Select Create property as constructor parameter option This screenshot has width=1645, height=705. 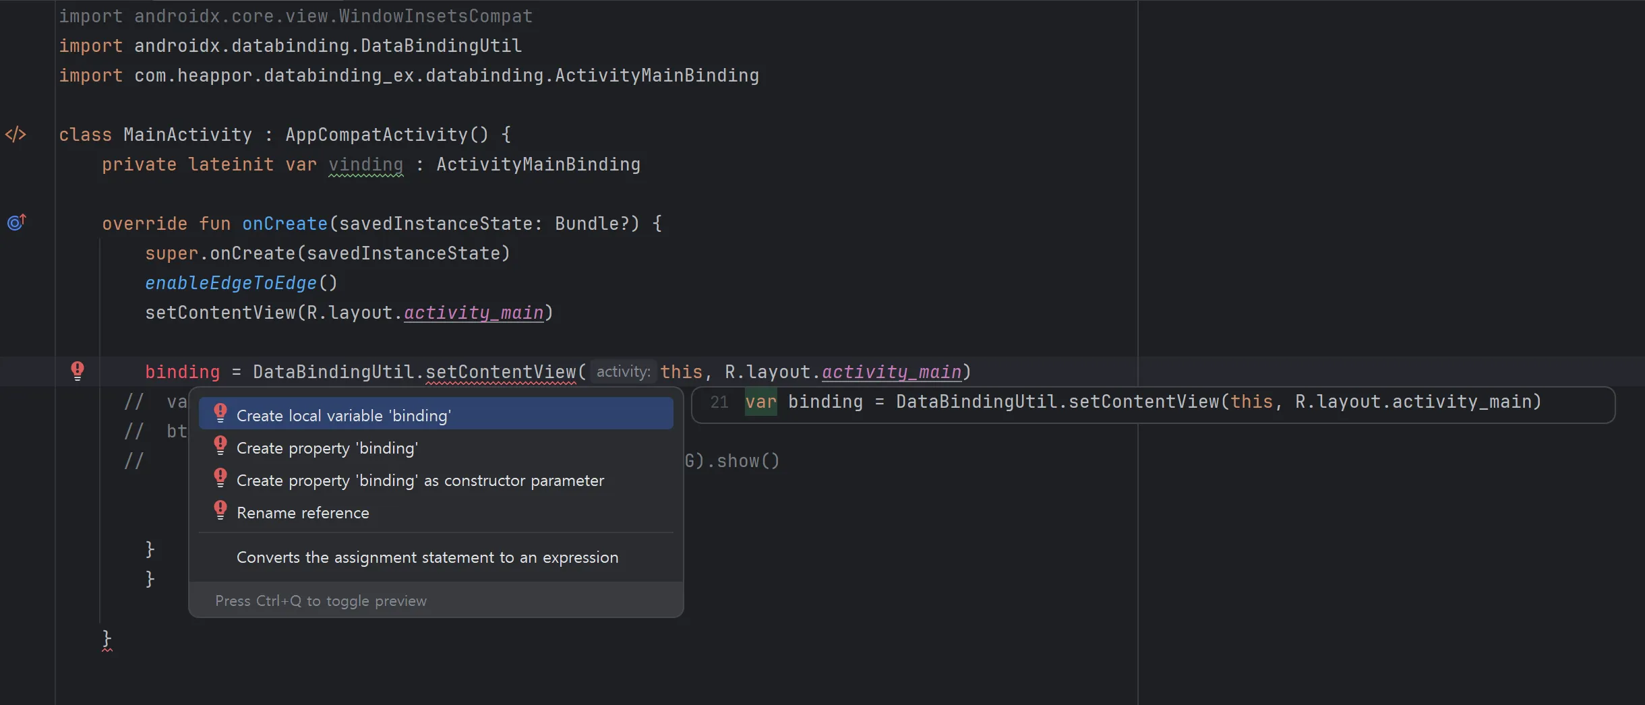coord(420,481)
